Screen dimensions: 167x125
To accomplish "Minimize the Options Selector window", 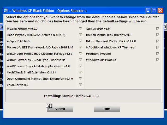I will click(148, 11).
